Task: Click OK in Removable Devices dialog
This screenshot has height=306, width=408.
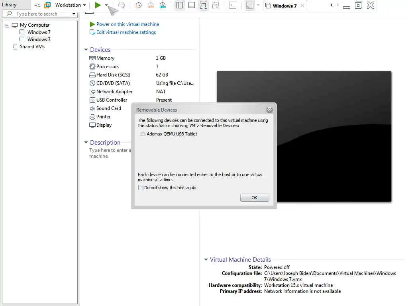Action: click(x=255, y=198)
